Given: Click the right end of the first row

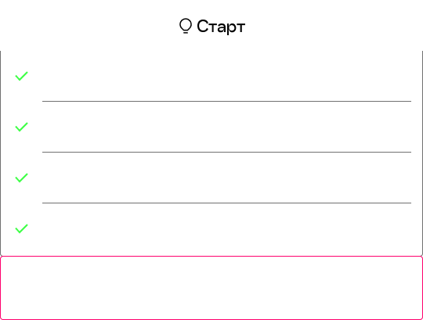Looking at the screenshot, I should pos(405,76).
